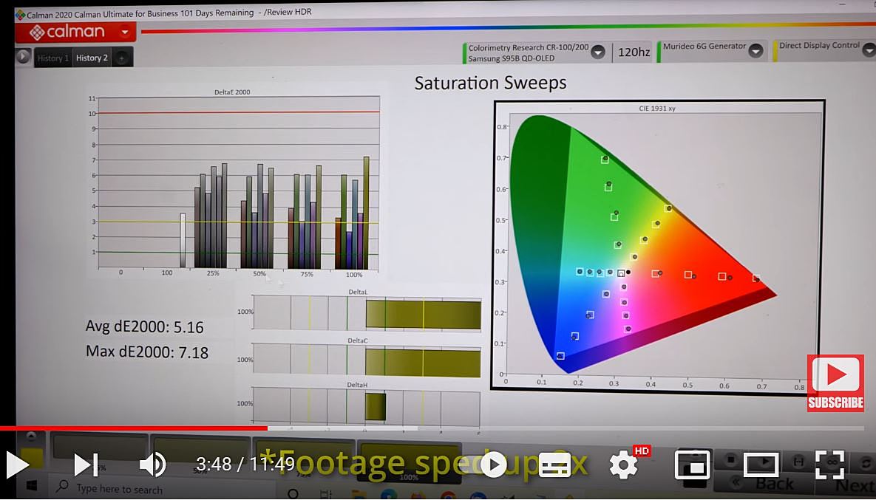Skip to the next video

pos(86,465)
